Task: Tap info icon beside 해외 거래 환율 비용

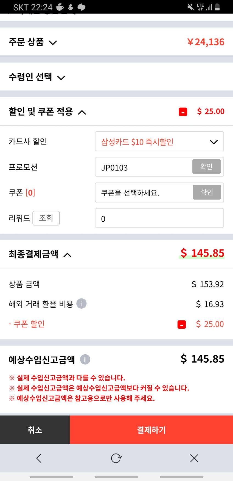Action: tap(81, 304)
